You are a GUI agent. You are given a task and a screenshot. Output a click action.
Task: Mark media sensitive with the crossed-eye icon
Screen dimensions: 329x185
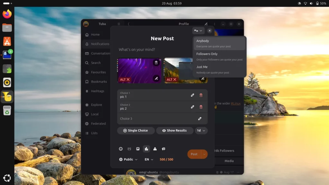pos(164,149)
